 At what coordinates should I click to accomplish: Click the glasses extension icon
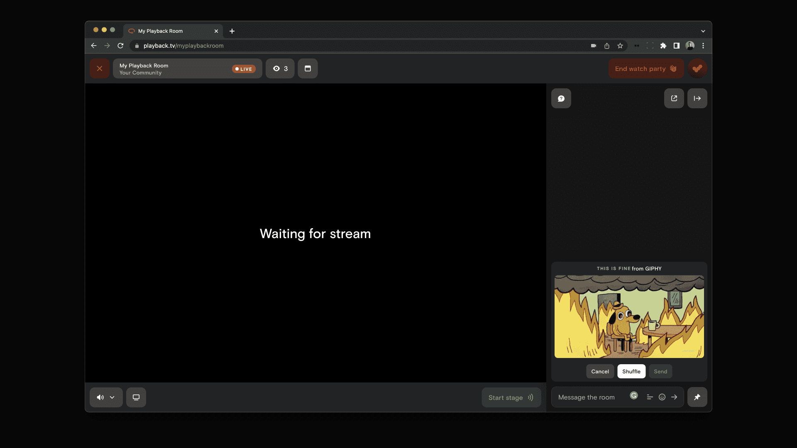(x=637, y=46)
